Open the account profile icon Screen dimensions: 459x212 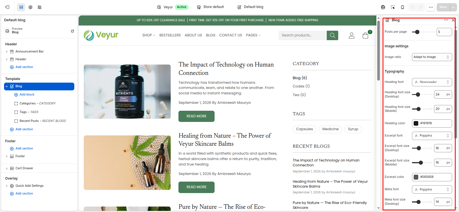pos(351,35)
